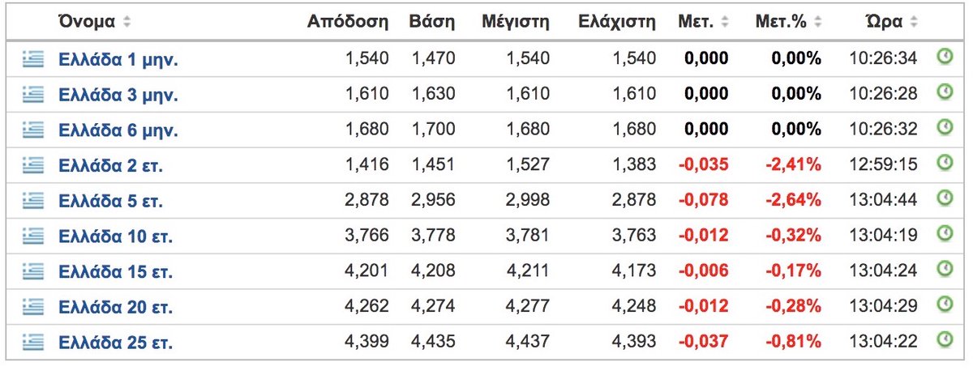Click the green clock icon for Ελλάδα 1 μην.
The image size is (973, 379).
pos(944,57)
